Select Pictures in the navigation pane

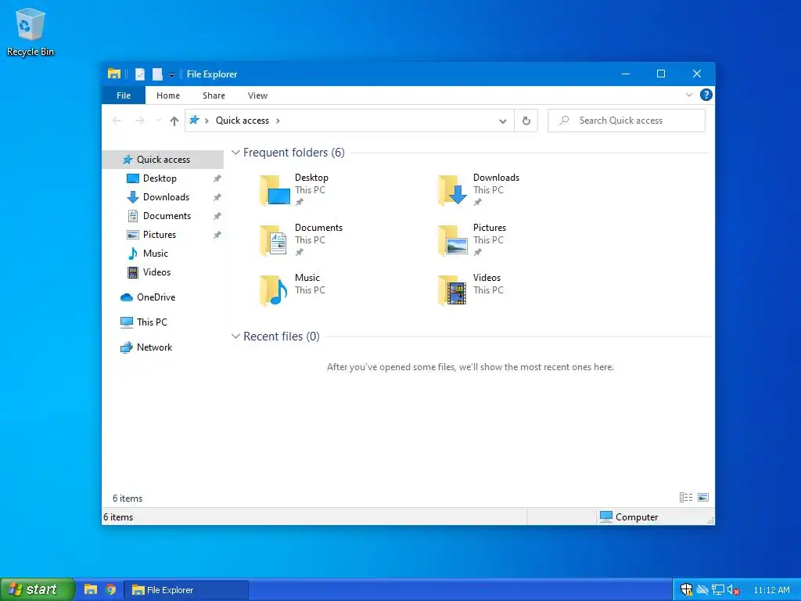click(x=160, y=235)
